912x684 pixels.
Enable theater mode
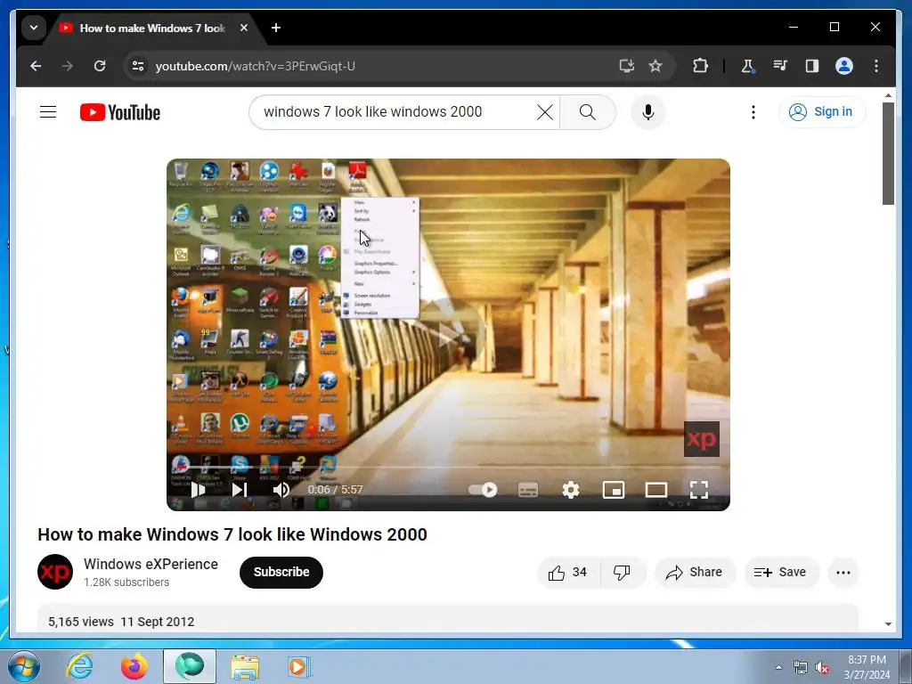[656, 490]
